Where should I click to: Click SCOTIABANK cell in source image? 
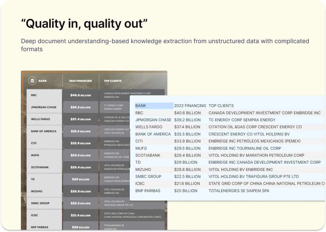tap(44, 167)
